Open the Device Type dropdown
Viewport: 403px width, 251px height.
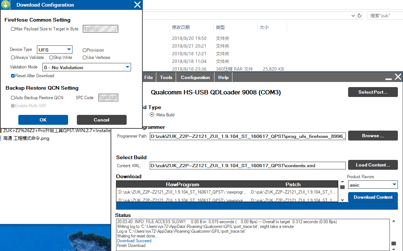[69, 50]
